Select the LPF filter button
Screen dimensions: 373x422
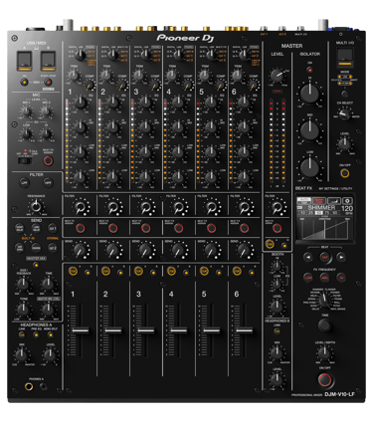coord(24,183)
